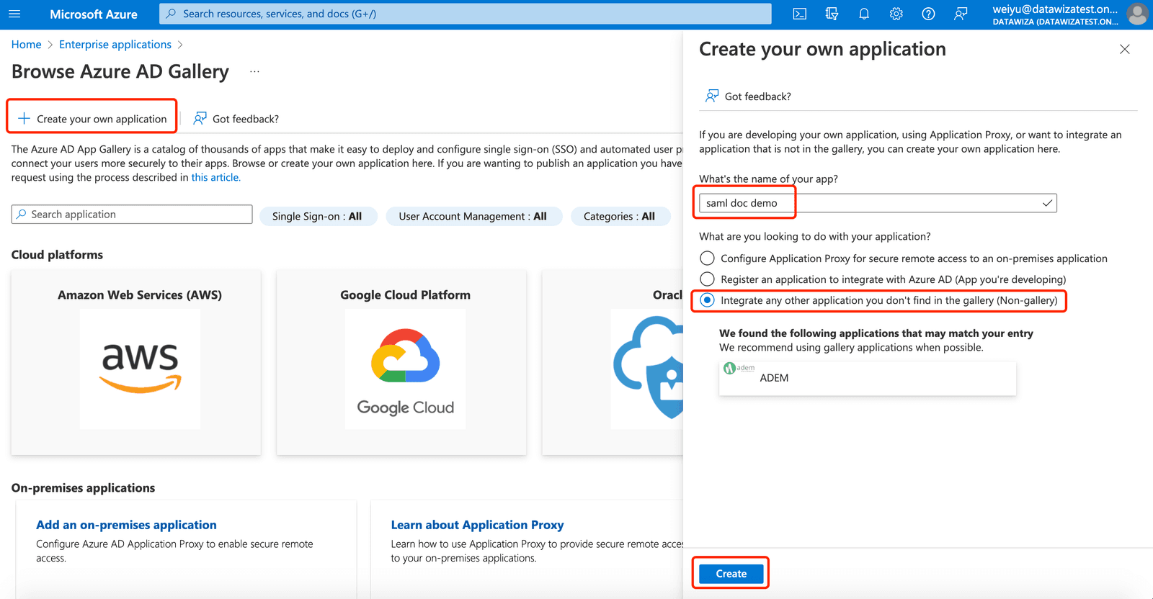Viewport: 1153px width, 599px height.
Task: Click the AWS logo tile
Action: click(140, 369)
